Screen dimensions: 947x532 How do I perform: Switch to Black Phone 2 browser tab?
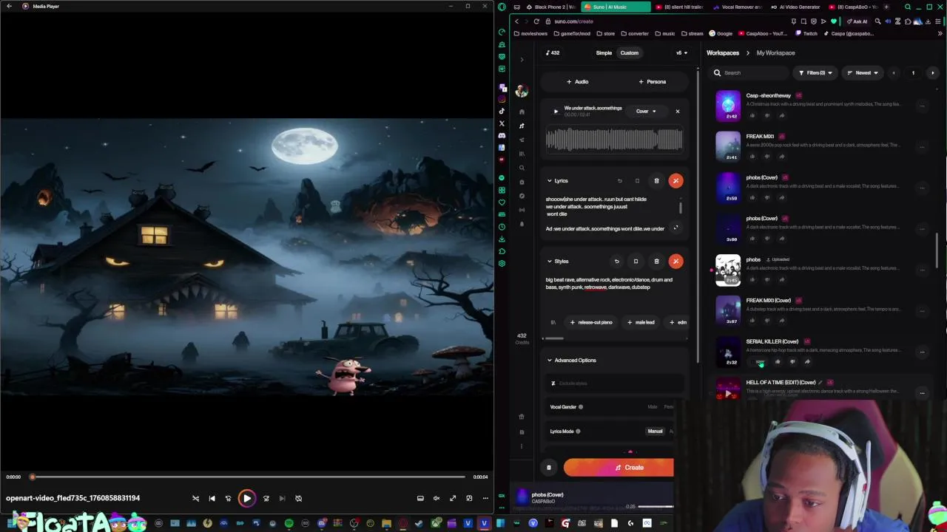[x=550, y=7]
